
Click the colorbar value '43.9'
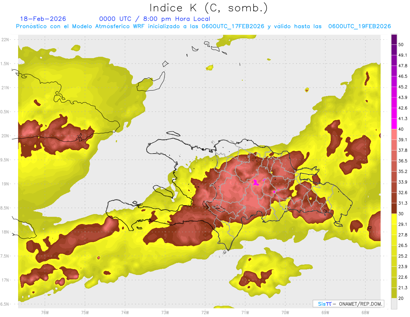coord(402,97)
